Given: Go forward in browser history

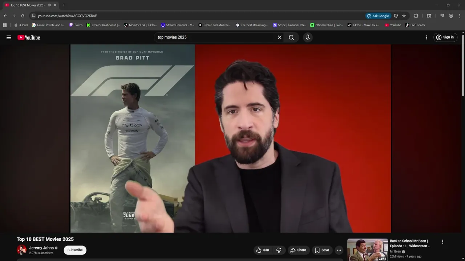Looking at the screenshot, I should click(x=14, y=16).
